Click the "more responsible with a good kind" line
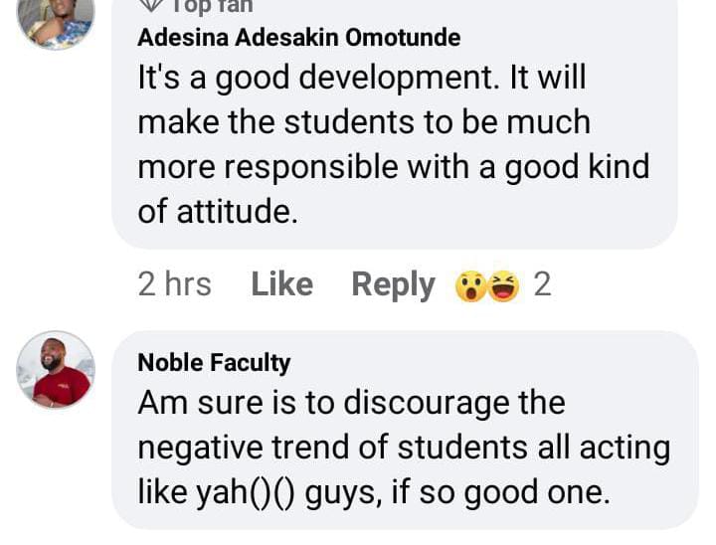This screenshot has height=545, width=716. [393, 167]
